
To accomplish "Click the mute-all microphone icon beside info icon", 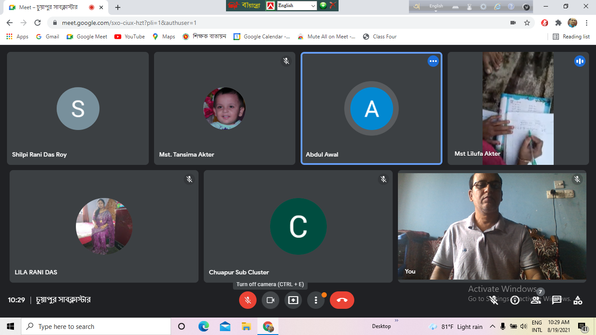I will pos(494,300).
